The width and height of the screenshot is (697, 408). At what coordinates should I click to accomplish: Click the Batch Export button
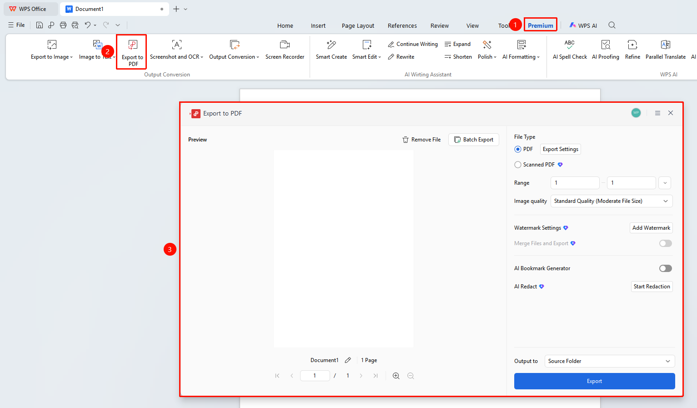(474, 140)
